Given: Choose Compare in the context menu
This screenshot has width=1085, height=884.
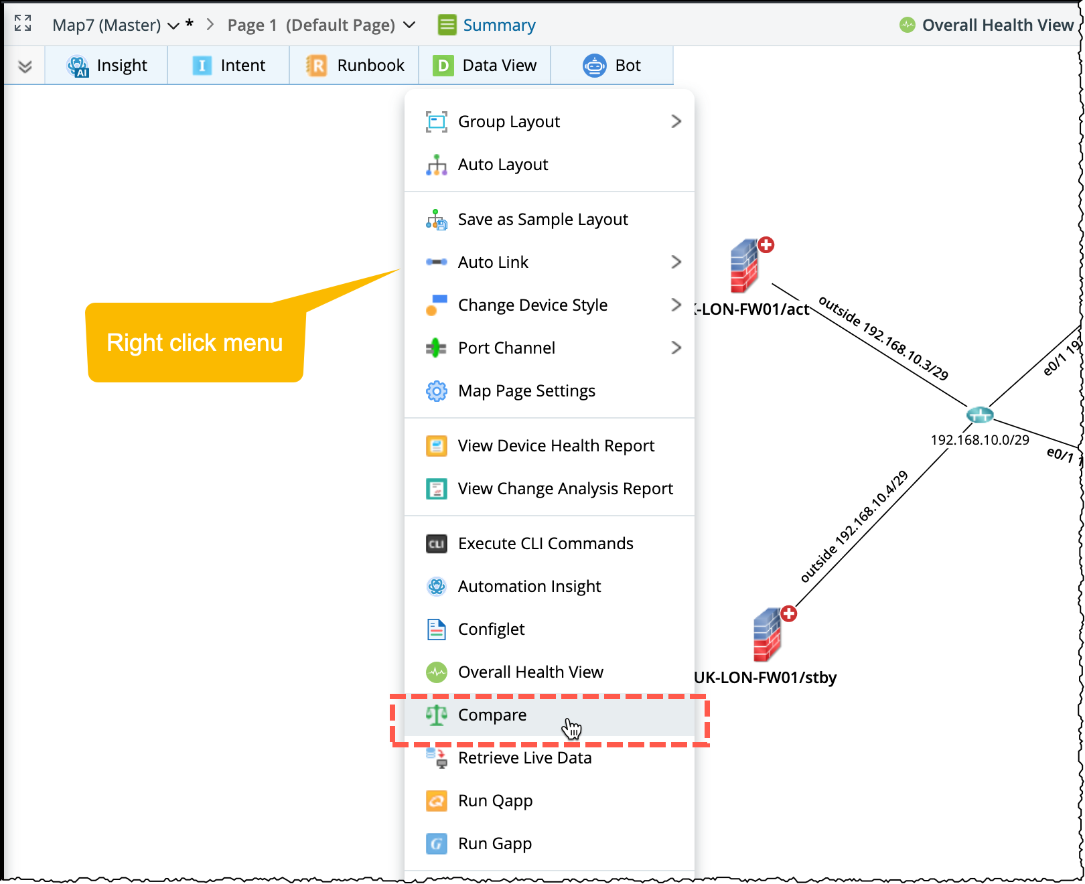Looking at the screenshot, I should 492,715.
